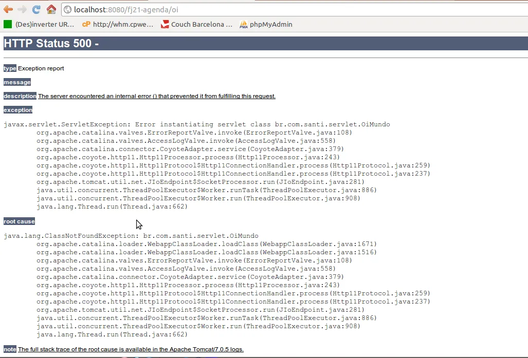Click the 'root cause' label

pyautogui.click(x=19, y=221)
